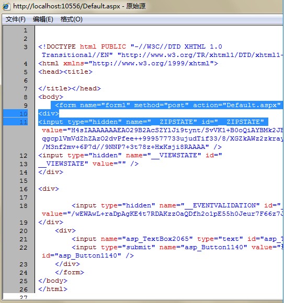Open the 编辑(E) menu
The width and height of the screenshot is (284, 303).
tap(43, 19)
